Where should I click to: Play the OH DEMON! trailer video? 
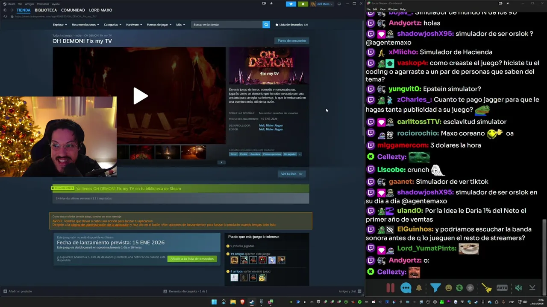coord(140,96)
